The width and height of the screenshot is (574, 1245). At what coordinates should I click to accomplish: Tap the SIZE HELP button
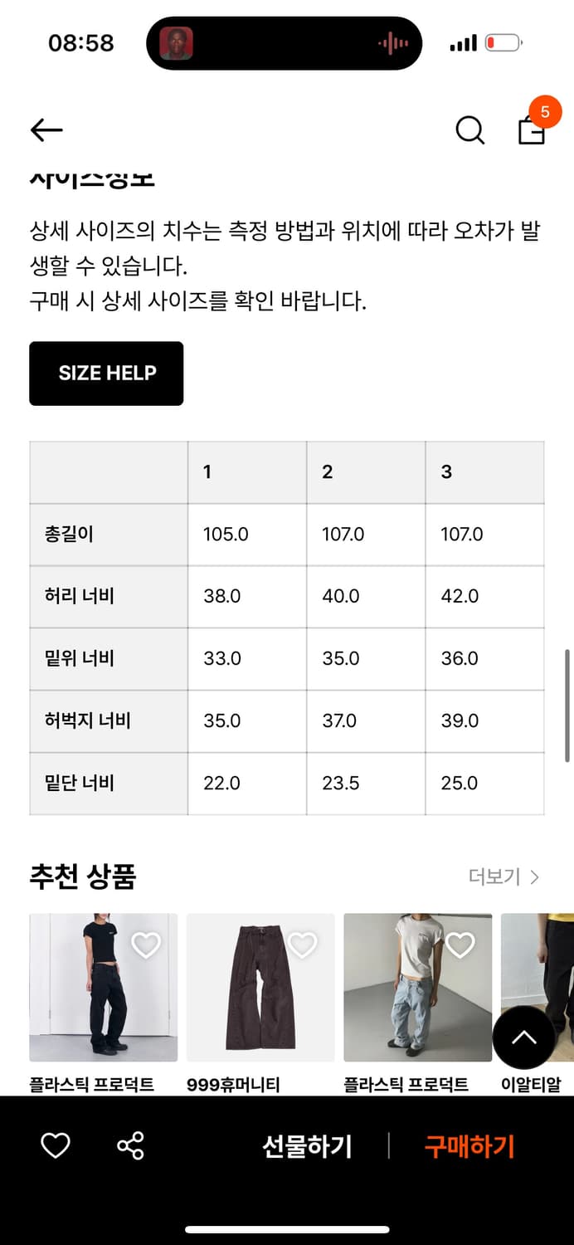click(106, 373)
